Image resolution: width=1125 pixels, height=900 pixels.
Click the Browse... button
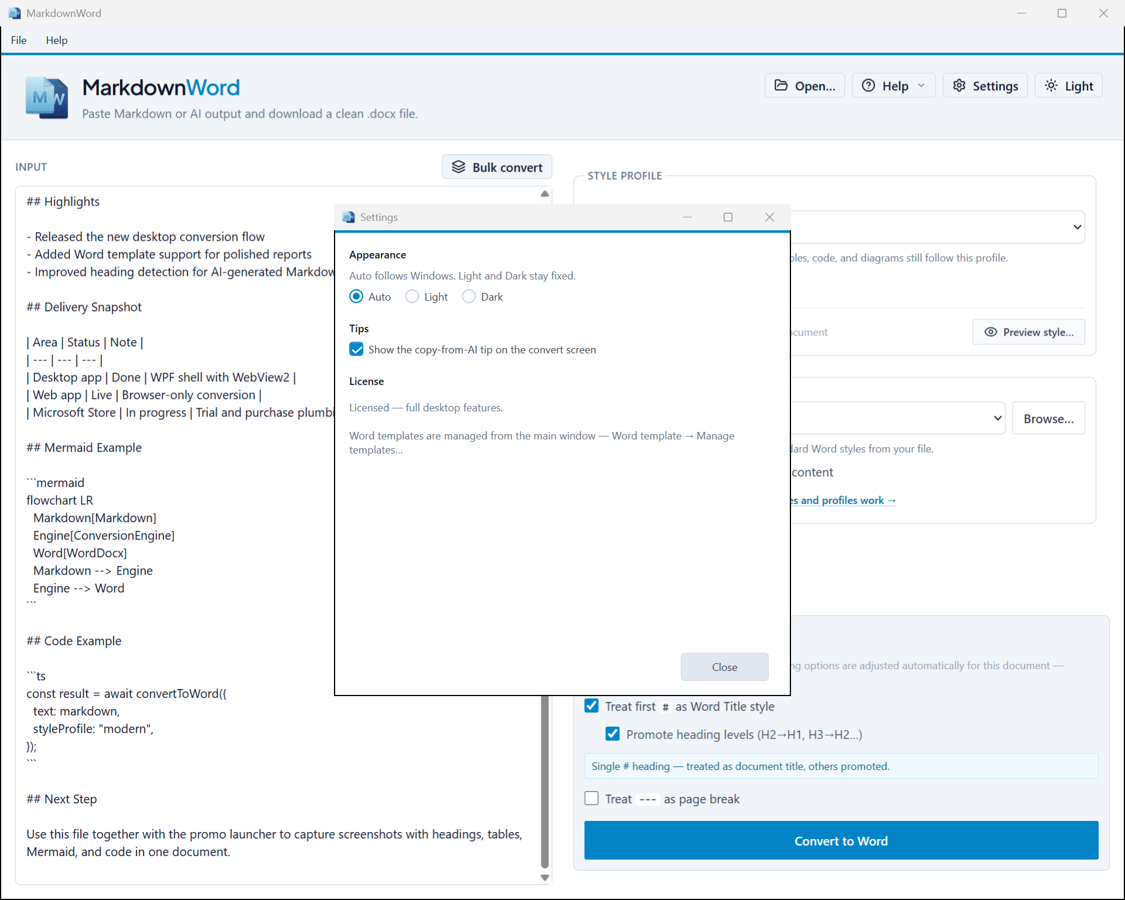pyautogui.click(x=1048, y=418)
